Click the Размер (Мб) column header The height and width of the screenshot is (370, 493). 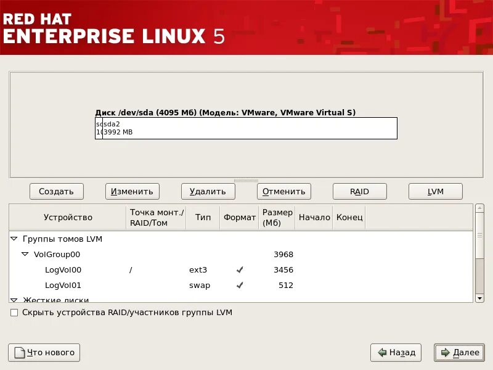[277, 218]
